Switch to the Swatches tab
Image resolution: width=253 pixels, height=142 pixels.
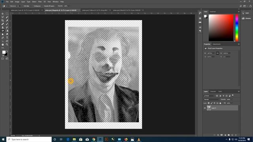tap(213, 11)
